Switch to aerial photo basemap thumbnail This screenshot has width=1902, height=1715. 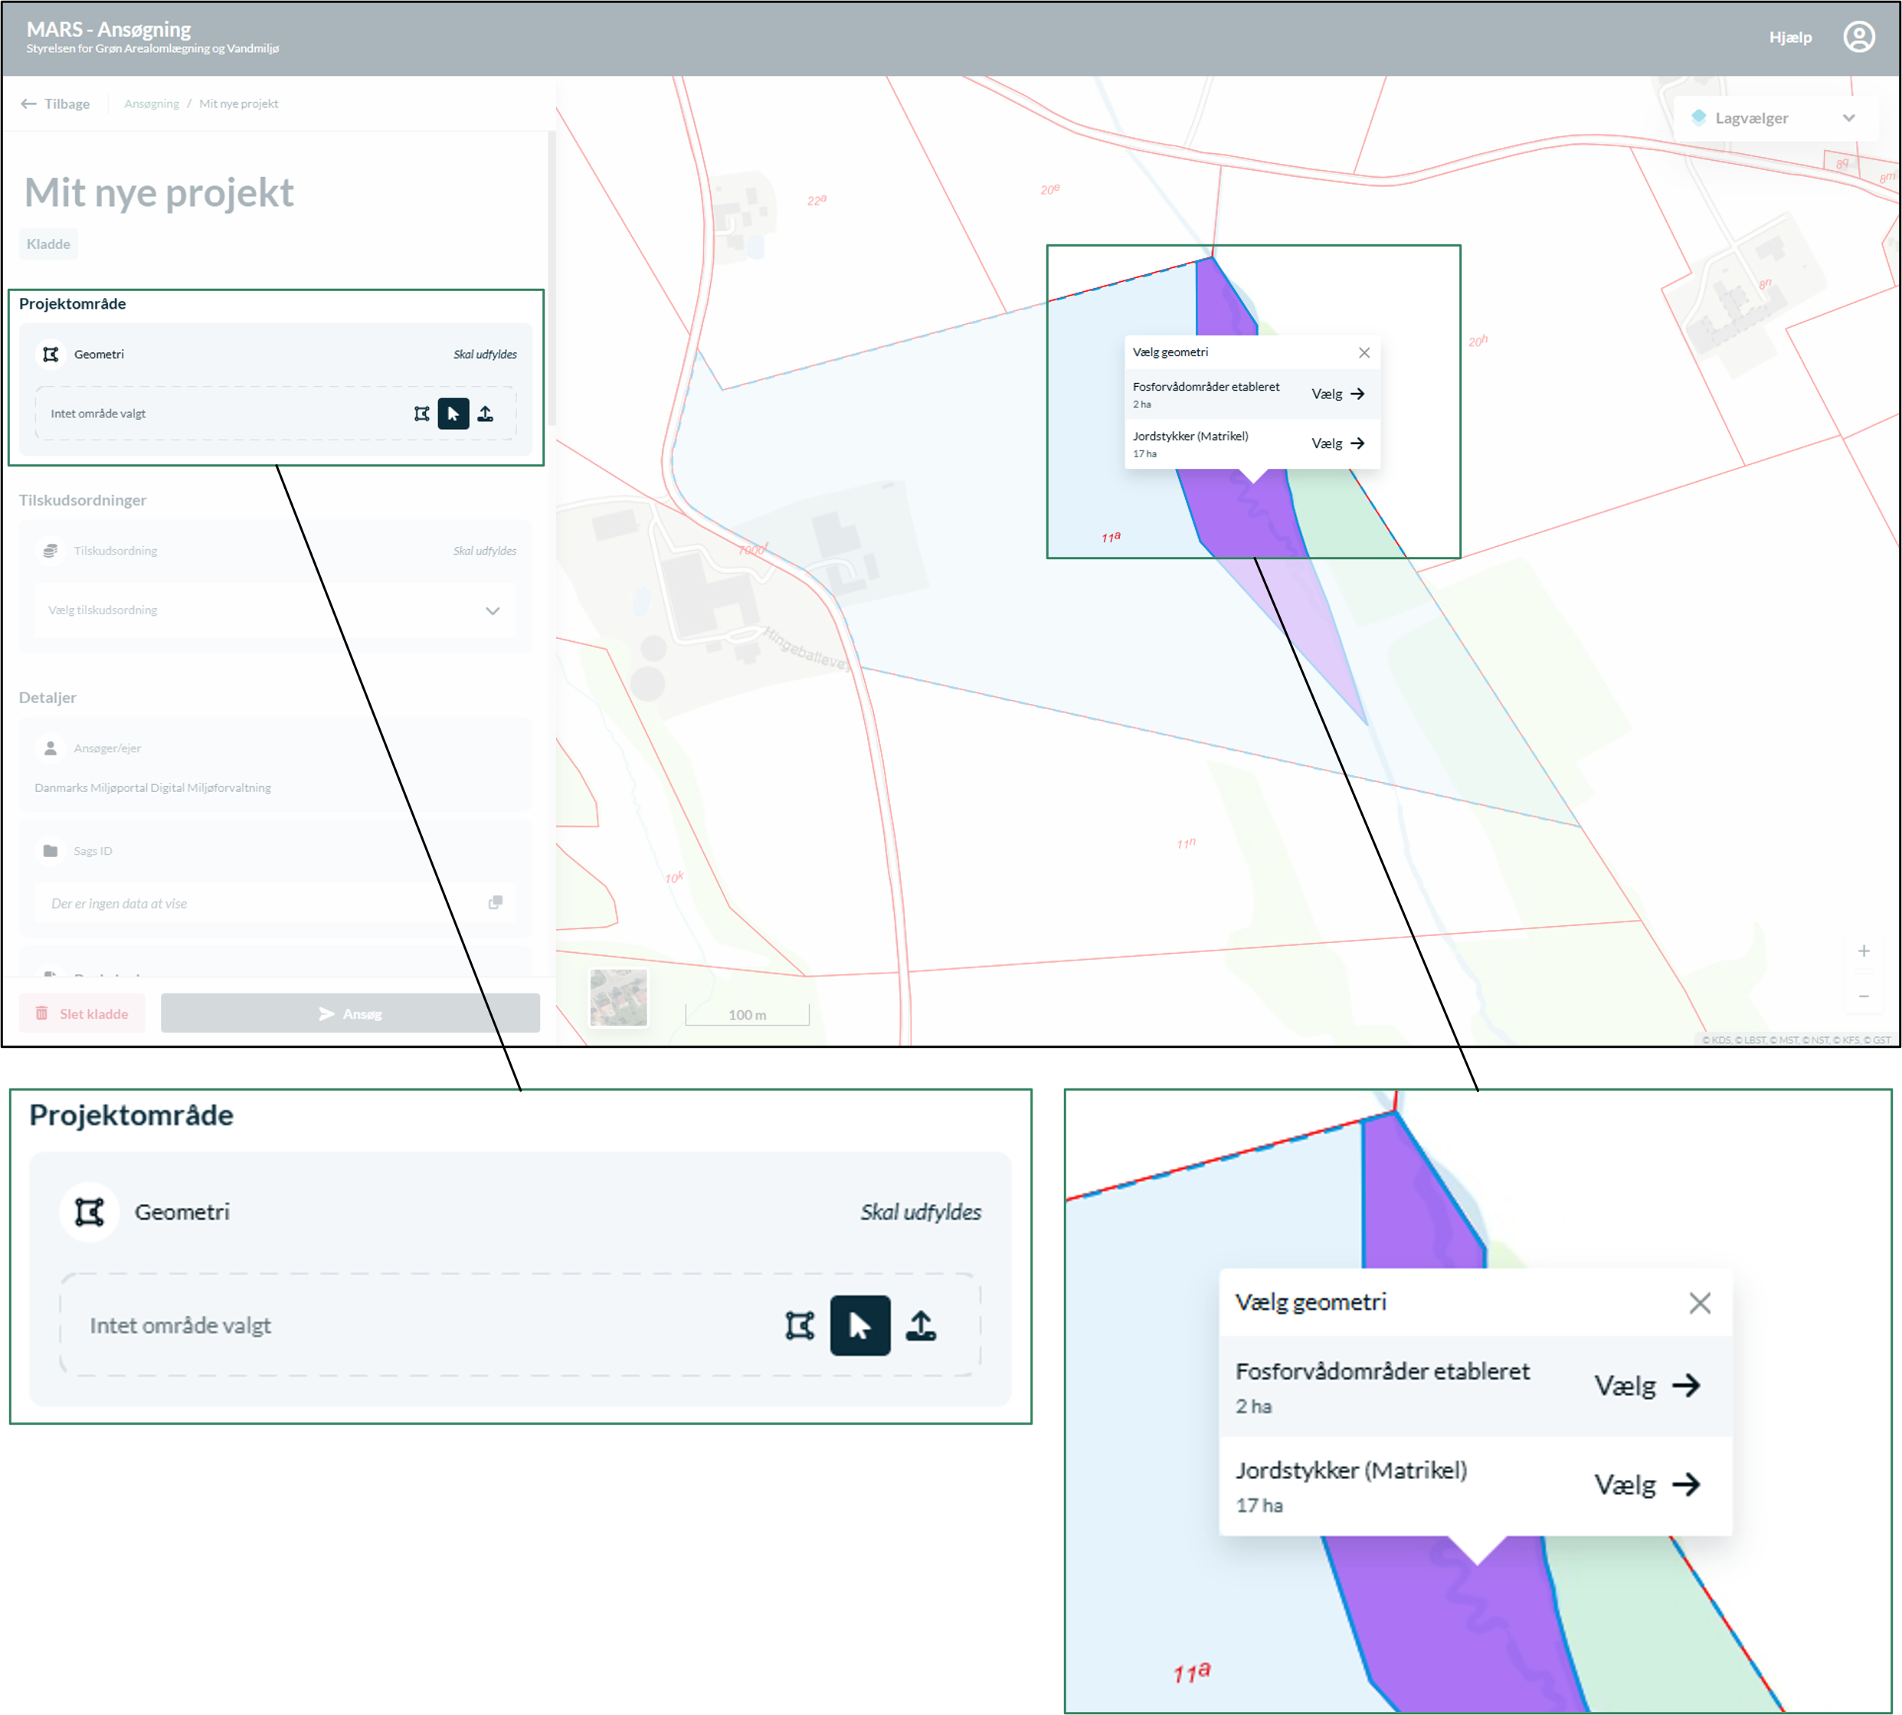click(618, 997)
